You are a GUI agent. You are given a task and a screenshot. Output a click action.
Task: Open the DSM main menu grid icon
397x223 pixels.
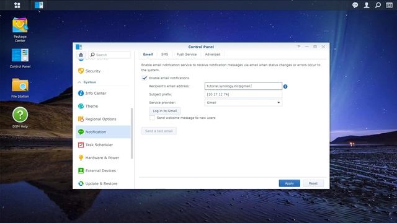point(17,5)
